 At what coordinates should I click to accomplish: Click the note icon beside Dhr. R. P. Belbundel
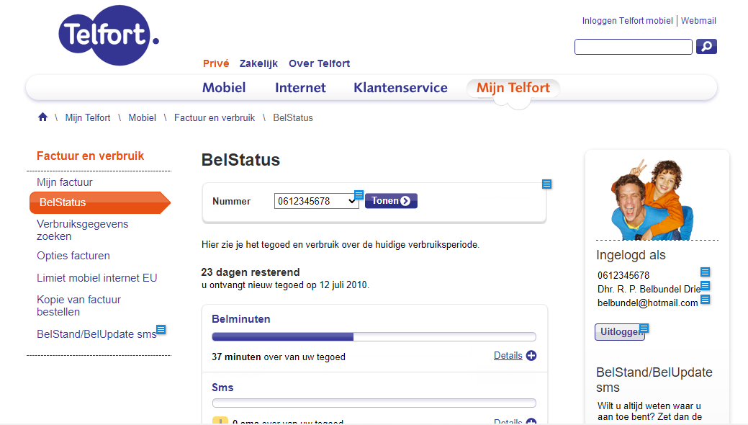[x=705, y=285]
